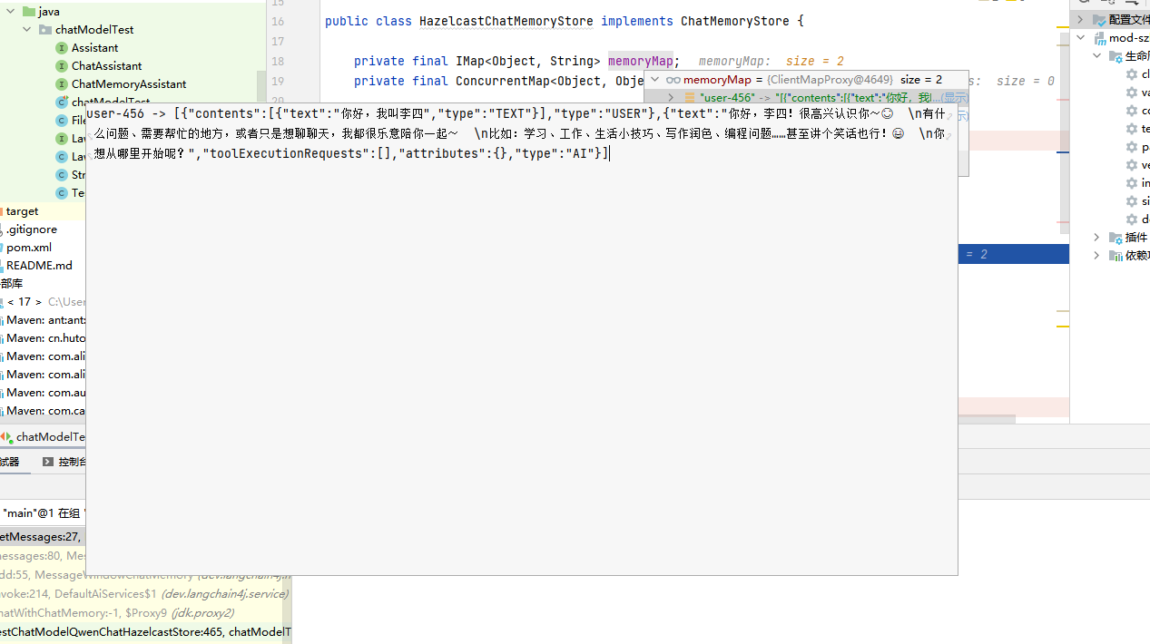Image resolution: width=1150 pixels, height=644 pixels.
Task: Open ChatAssistant in project tree
Action: coord(106,66)
